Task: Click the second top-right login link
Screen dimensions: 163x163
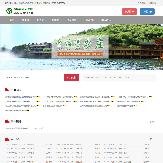Action: (x=152, y=3)
